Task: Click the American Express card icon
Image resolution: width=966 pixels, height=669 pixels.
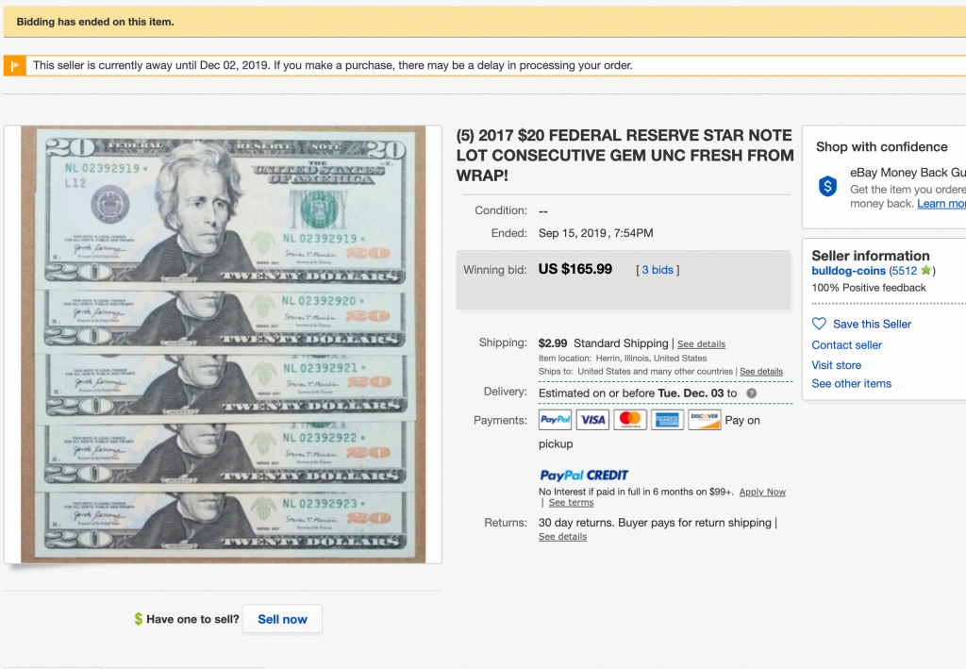Action: pyautogui.click(x=667, y=420)
